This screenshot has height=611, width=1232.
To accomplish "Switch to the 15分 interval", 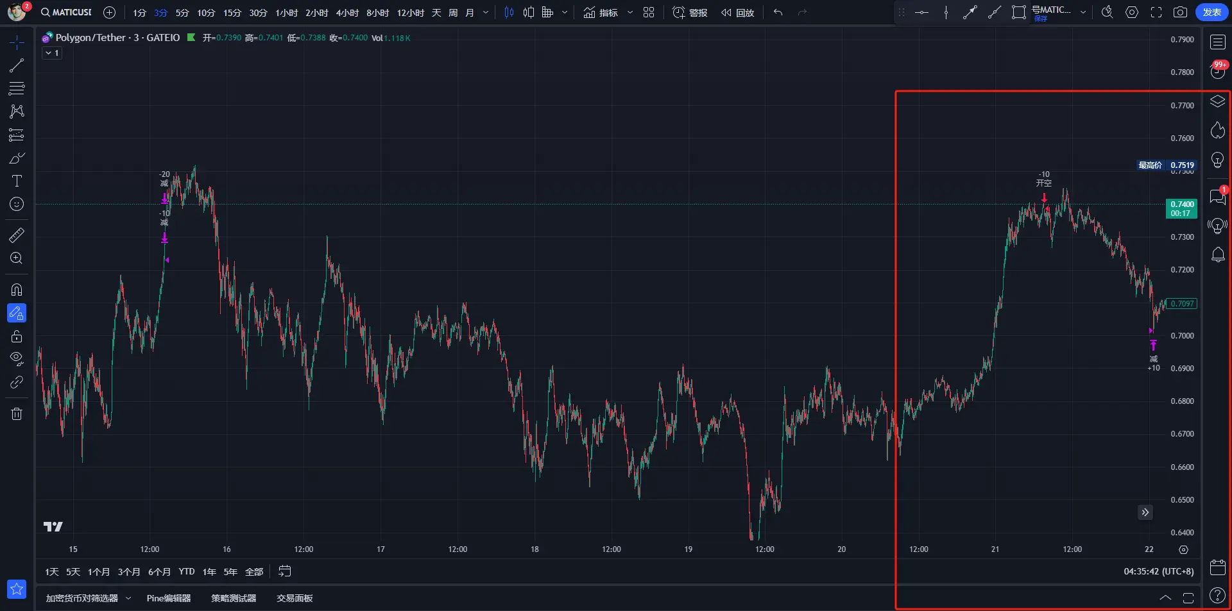I will (232, 13).
